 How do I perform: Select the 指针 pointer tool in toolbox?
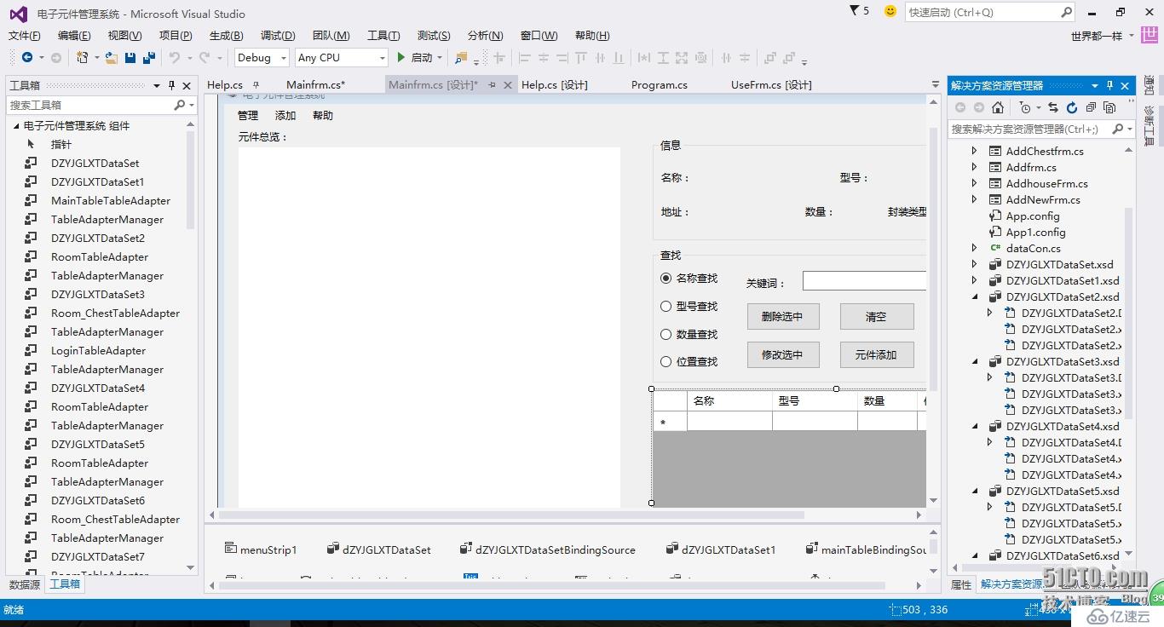pyautogui.click(x=61, y=144)
